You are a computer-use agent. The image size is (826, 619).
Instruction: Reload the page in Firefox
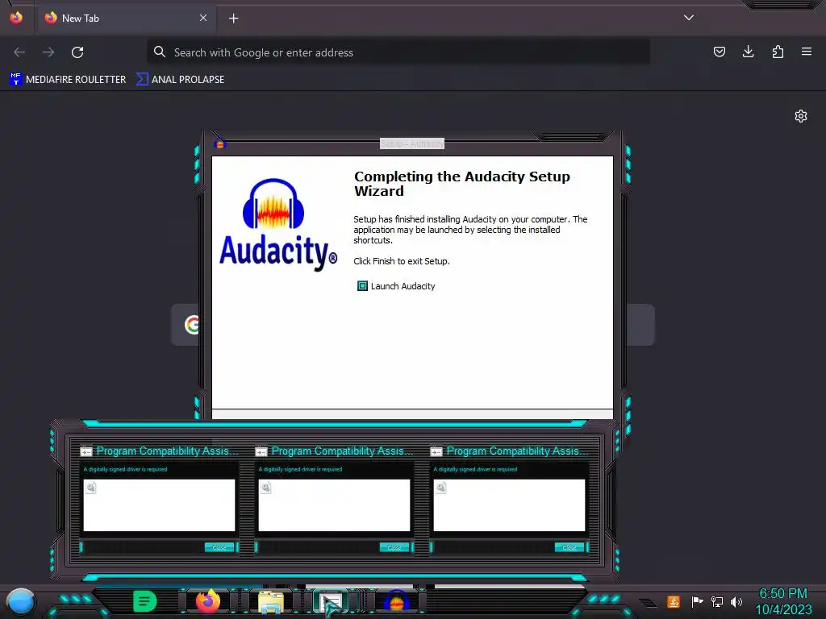(77, 52)
